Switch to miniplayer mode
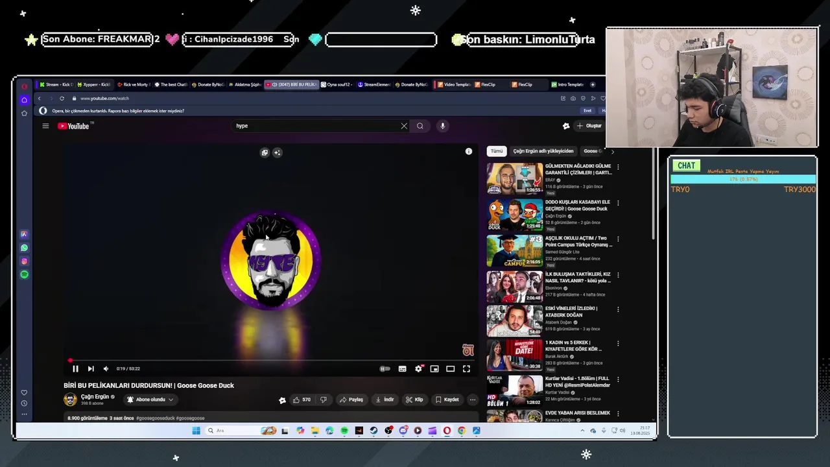 [434, 368]
